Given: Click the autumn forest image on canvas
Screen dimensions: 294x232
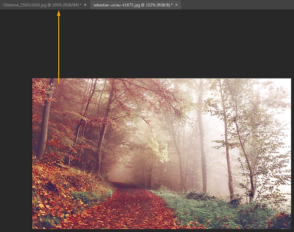Looking at the screenshot, I should pyautogui.click(x=162, y=154).
